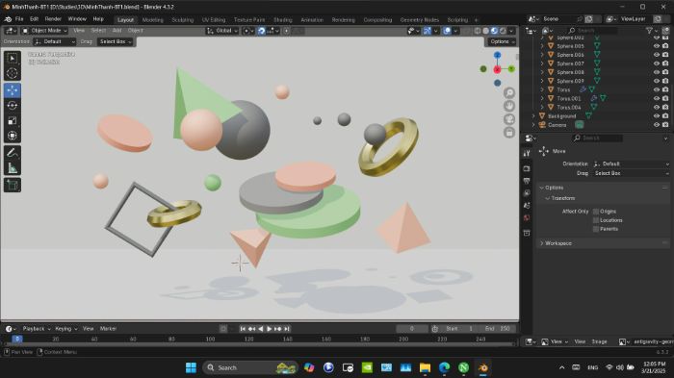The height and width of the screenshot is (378, 674).
Task: Open the Object Mode dropdown
Action: [44, 31]
